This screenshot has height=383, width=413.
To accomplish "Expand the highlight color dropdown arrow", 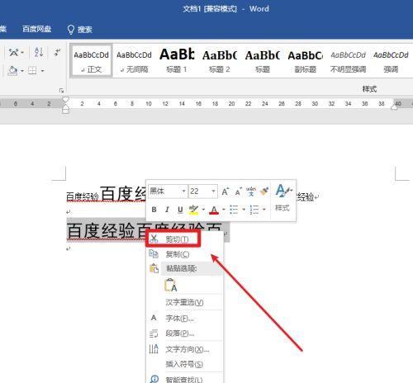I will point(203,210).
